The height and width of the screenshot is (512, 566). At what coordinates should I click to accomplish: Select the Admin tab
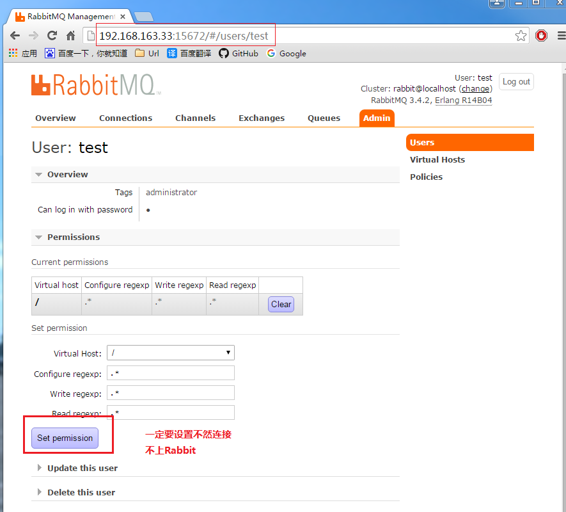(377, 118)
